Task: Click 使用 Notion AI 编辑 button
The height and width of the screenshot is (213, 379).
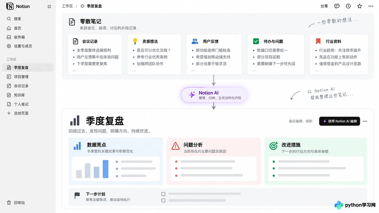Action: coord(340,121)
